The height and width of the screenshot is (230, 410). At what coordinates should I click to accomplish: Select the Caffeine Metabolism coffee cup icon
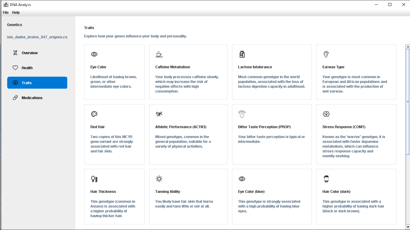pyautogui.click(x=159, y=54)
